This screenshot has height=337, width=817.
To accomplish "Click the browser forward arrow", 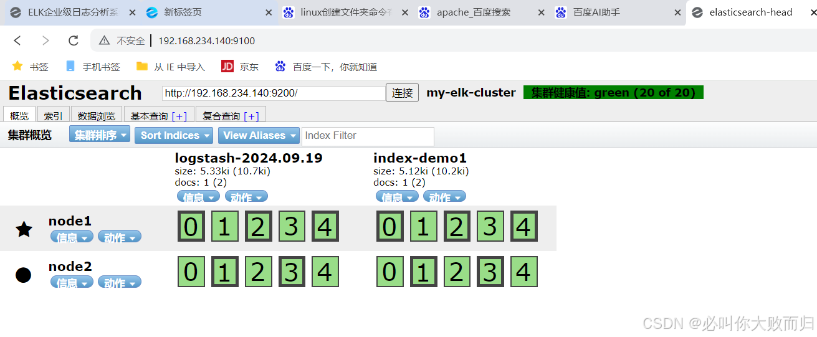I will pyautogui.click(x=45, y=40).
